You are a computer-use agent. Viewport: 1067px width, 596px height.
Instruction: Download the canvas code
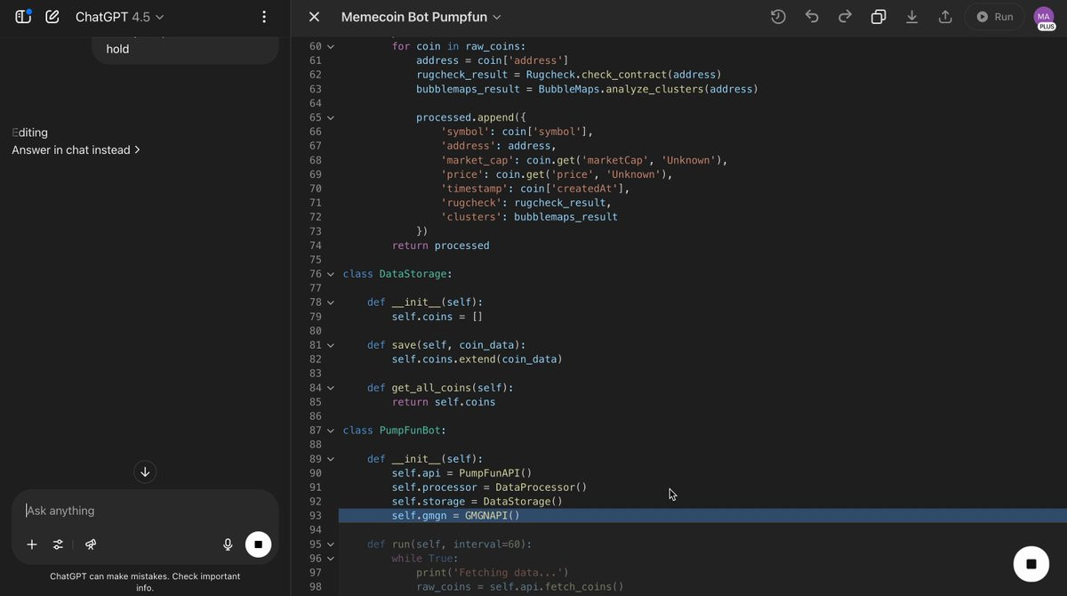click(x=911, y=17)
